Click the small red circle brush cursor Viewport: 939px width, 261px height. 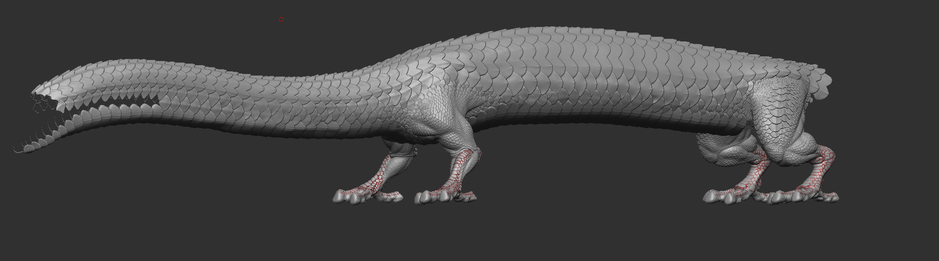(x=281, y=20)
